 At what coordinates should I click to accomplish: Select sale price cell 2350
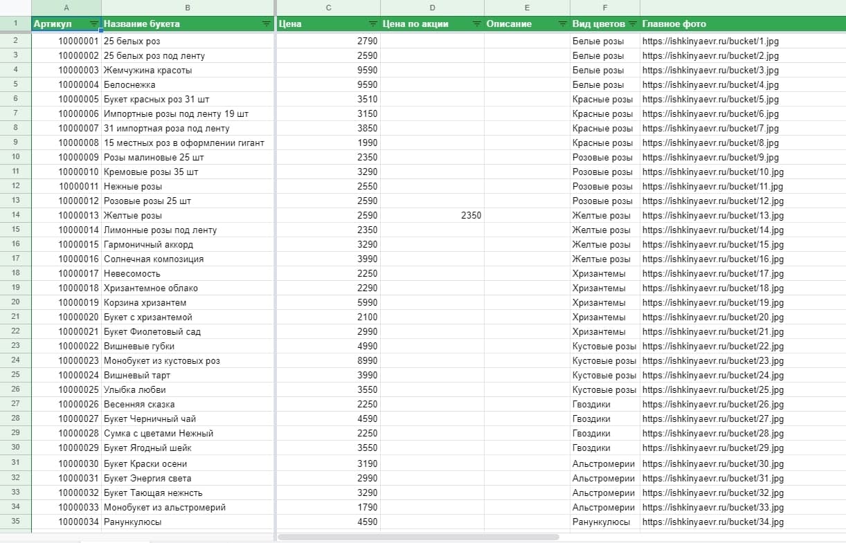click(x=433, y=216)
